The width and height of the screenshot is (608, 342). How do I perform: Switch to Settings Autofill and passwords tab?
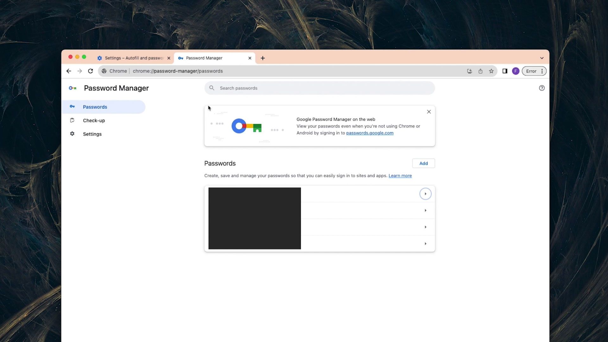(x=134, y=58)
